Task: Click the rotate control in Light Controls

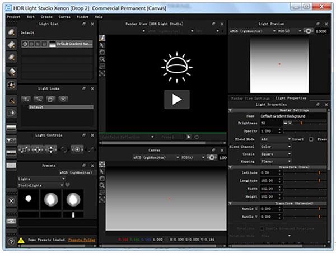Action: click(x=64, y=149)
